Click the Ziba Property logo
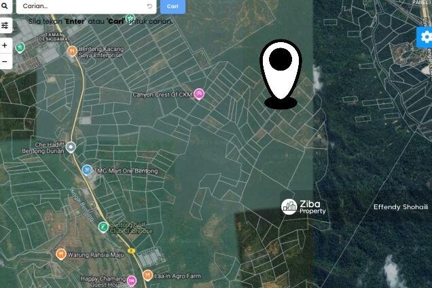Screen dimensions: 432x288 coord(304,207)
